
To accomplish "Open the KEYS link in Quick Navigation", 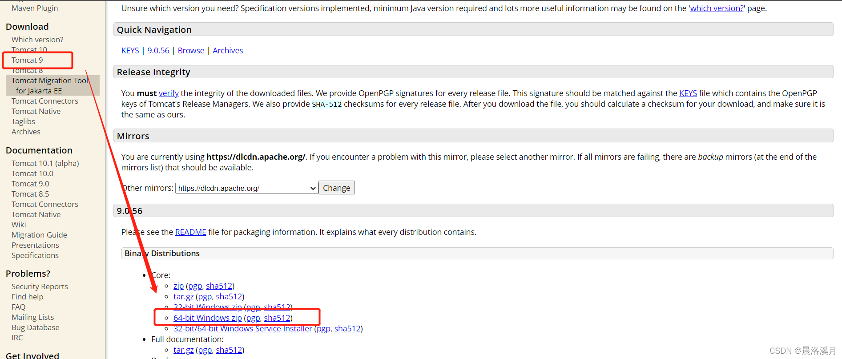I will click(x=130, y=51).
